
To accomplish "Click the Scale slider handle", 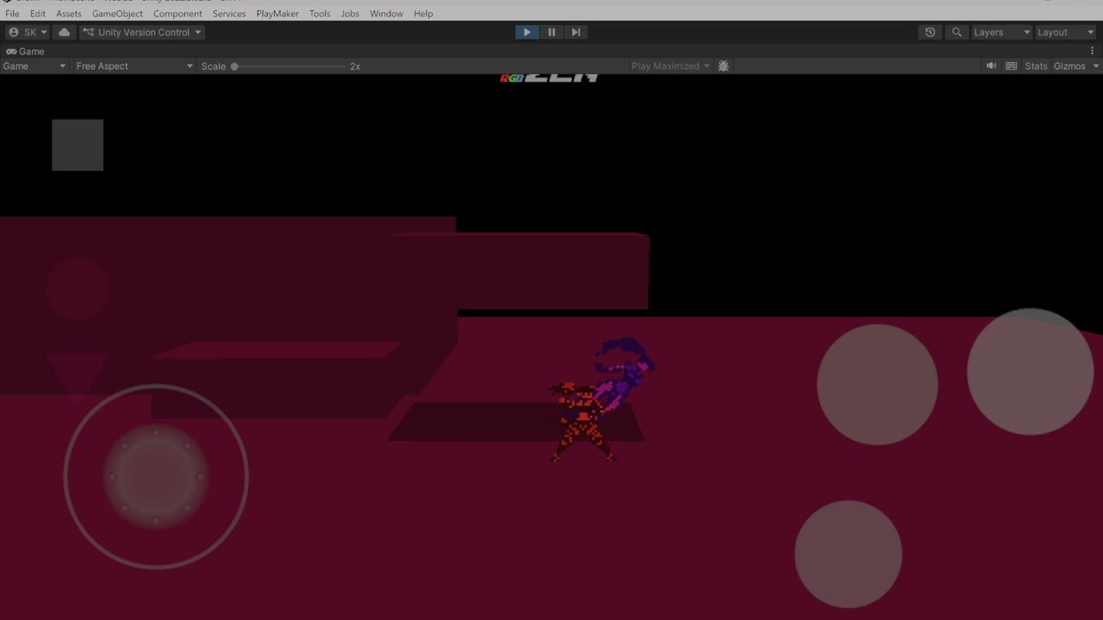I will [x=234, y=66].
